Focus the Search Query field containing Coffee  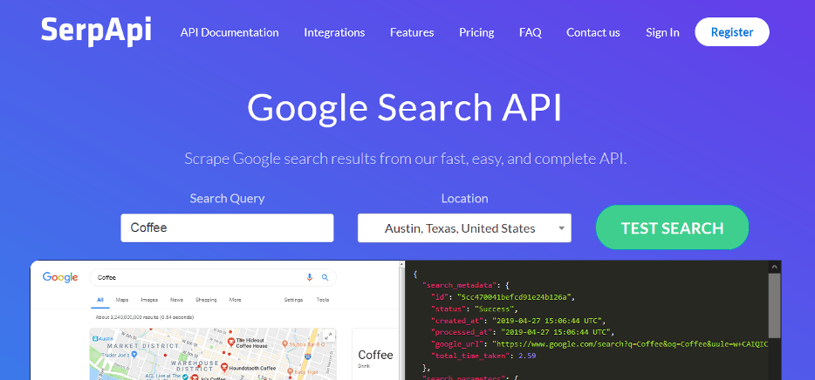(227, 227)
